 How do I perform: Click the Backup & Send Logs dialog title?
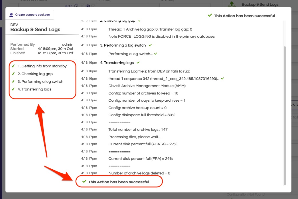pos(35,29)
